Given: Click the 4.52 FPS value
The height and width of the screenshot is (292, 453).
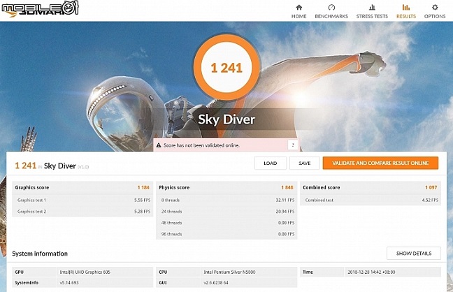Looking at the screenshot, I should pyautogui.click(x=430, y=200).
